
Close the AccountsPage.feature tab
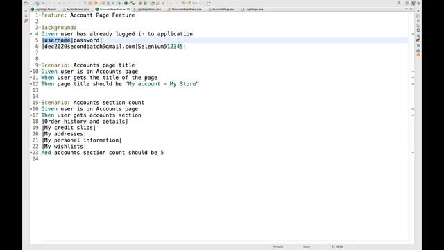pos(128,9)
